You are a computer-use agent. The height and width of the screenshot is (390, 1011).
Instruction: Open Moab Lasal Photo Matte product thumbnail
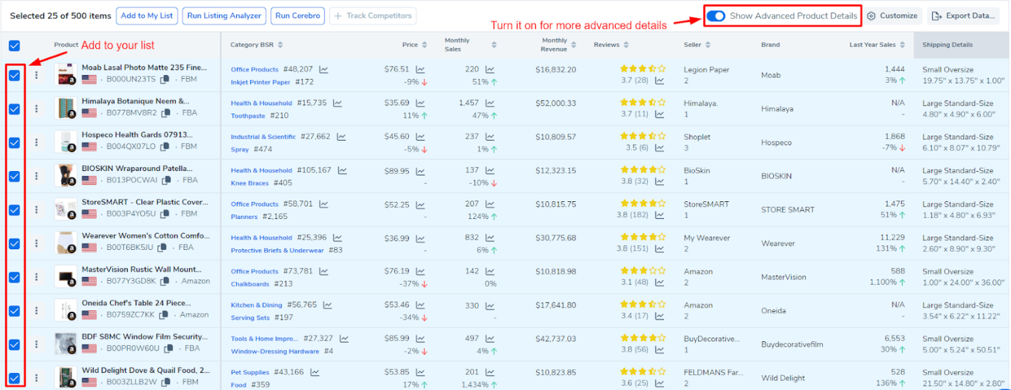point(66,75)
